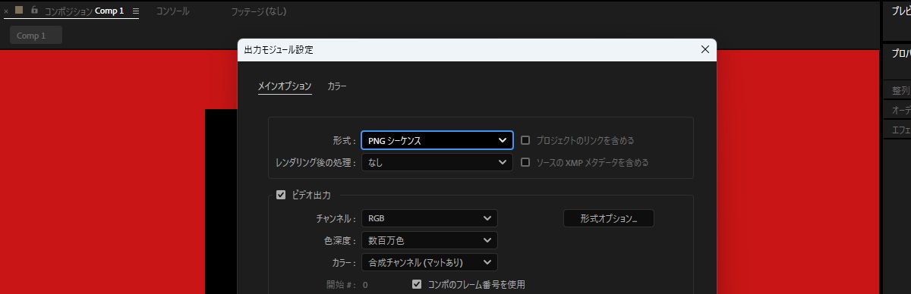The image size is (911, 294).
Task: Toggle the lock icon beside コンポジション
Action: click(x=35, y=11)
